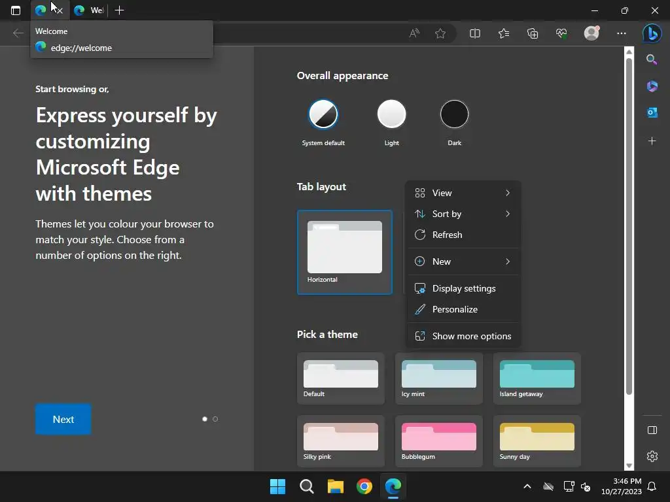Screen dimensions: 670x502
Task: Add this page to favorites star
Action: pos(440,33)
